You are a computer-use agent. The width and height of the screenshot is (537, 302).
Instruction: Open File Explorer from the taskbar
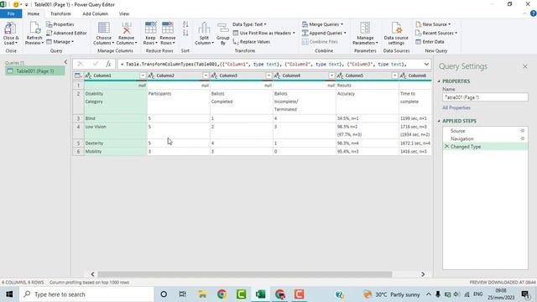202,294
